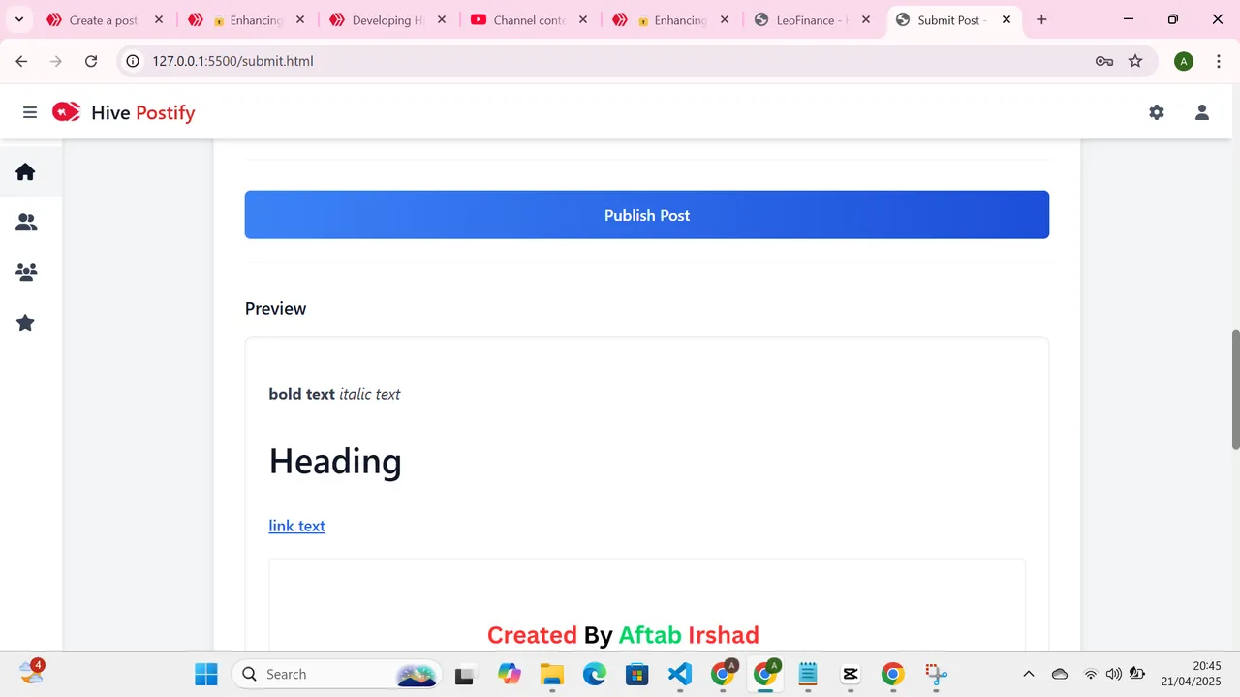Open the three-person communities sidebar icon
The image size is (1240, 697).
pyautogui.click(x=26, y=272)
